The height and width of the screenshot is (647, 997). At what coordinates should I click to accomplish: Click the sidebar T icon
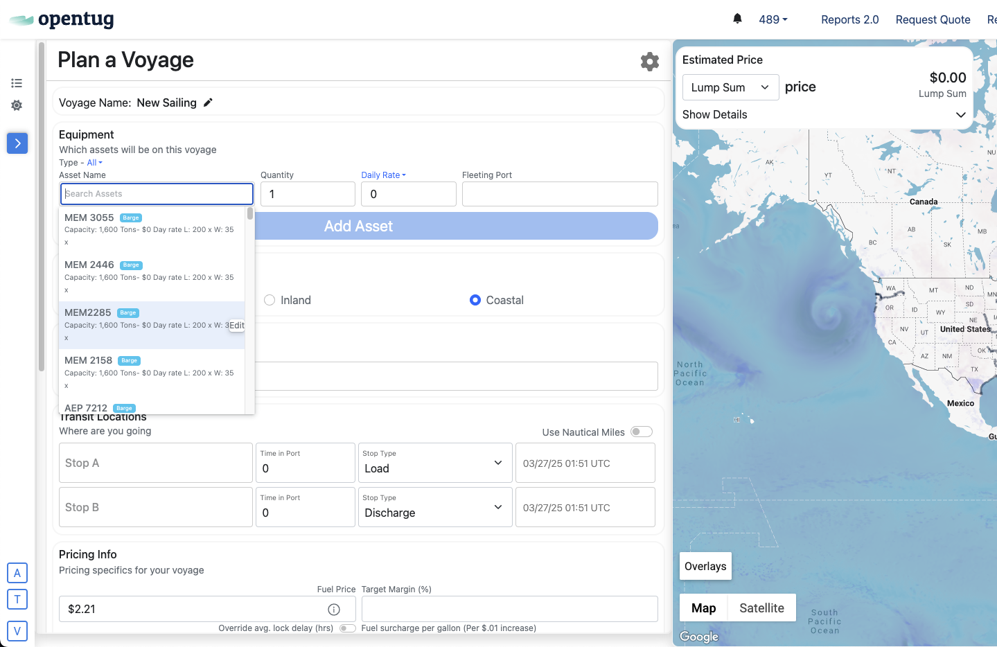tap(17, 599)
